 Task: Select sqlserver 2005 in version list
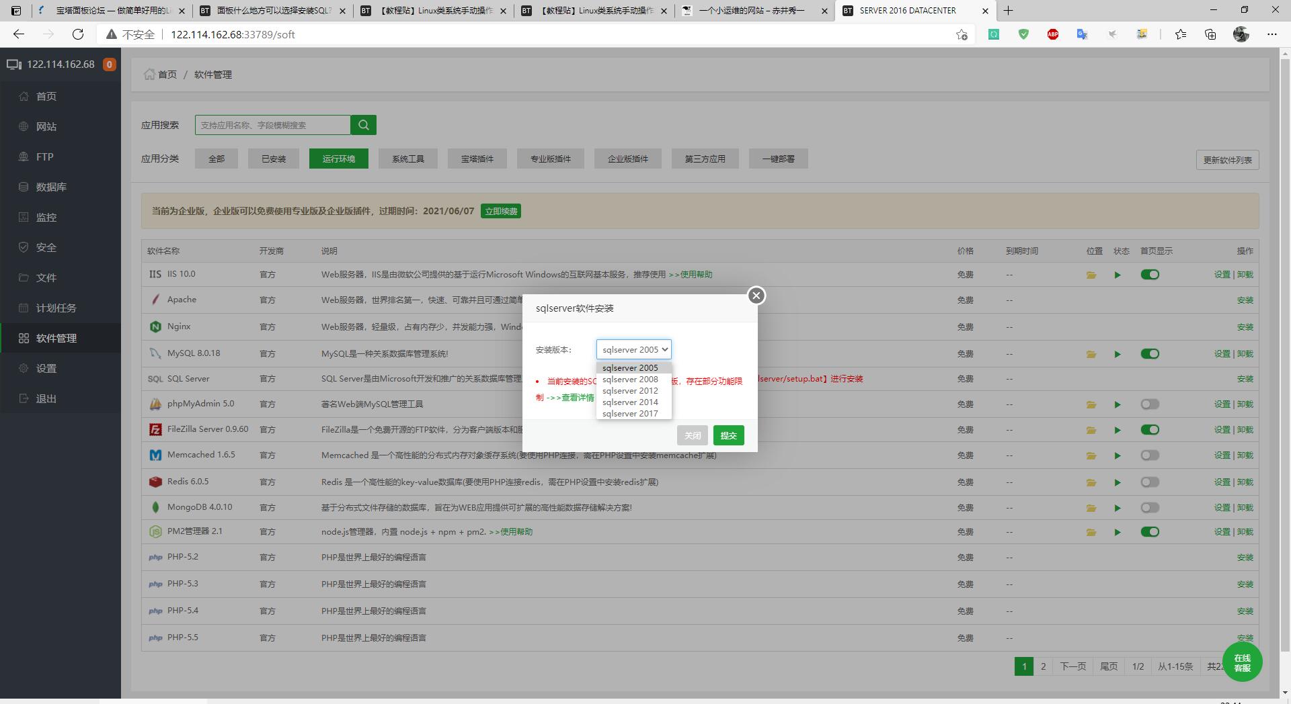click(x=633, y=367)
